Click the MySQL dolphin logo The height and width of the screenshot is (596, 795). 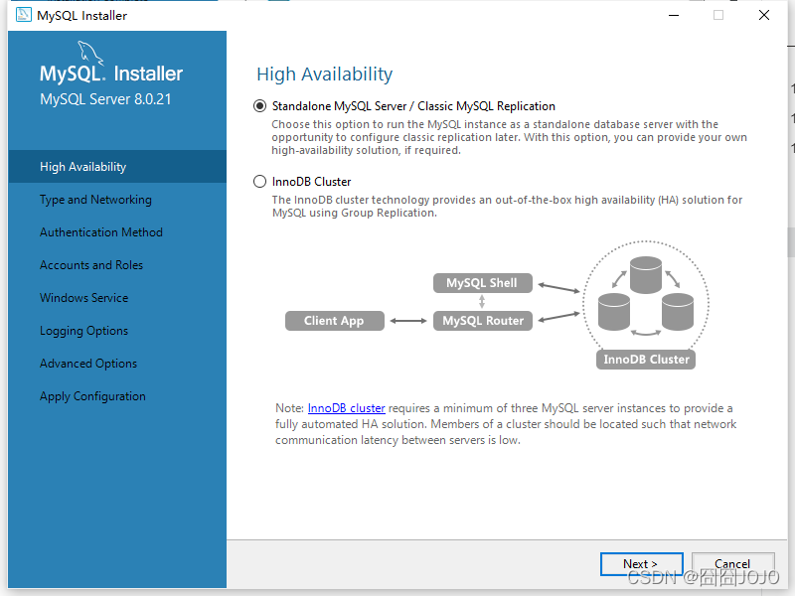90,53
